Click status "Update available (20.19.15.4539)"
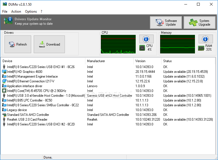 pyautogui.click(x=185, y=72)
